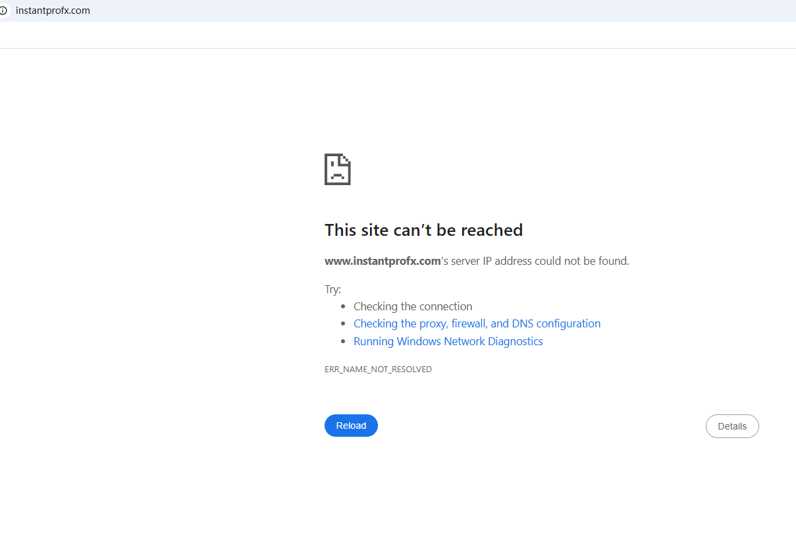Click "server IP address could not be found" text

point(540,261)
